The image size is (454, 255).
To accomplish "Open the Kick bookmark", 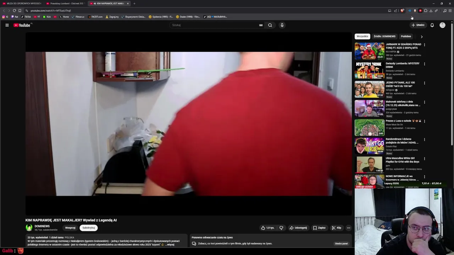I will (x=47, y=17).
